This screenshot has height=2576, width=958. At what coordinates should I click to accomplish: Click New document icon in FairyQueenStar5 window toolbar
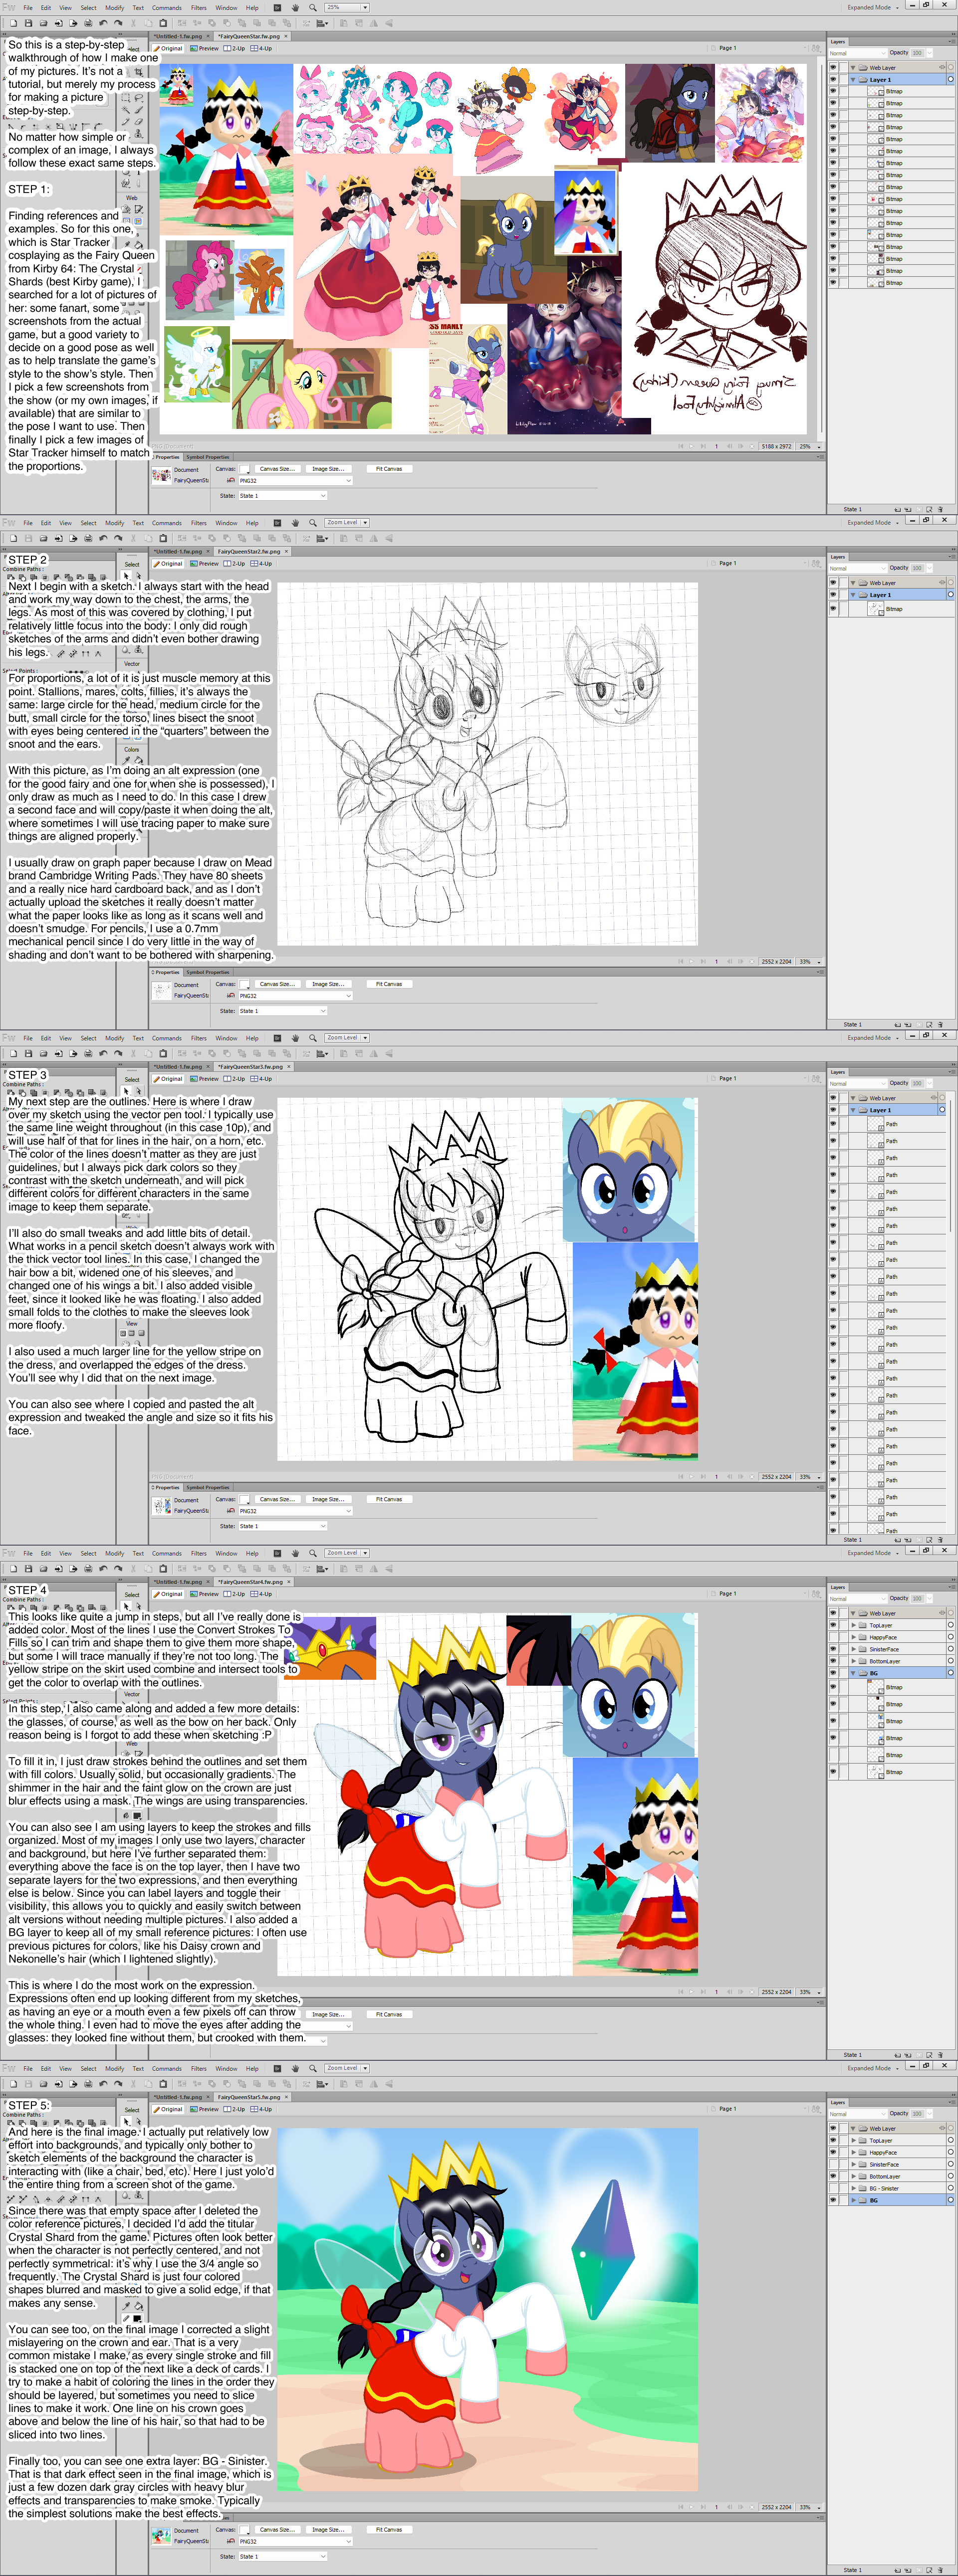coord(13,2084)
